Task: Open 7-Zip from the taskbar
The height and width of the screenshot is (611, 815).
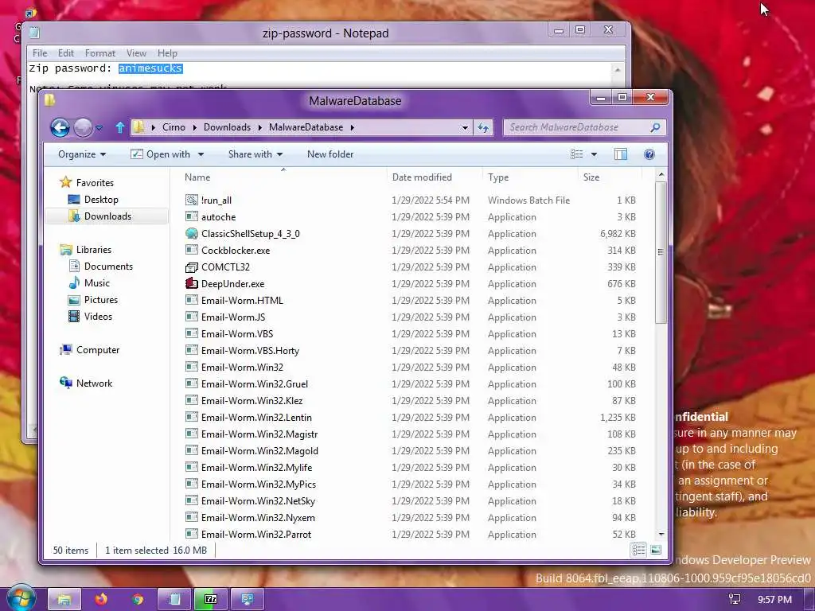Action: (210, 599)
